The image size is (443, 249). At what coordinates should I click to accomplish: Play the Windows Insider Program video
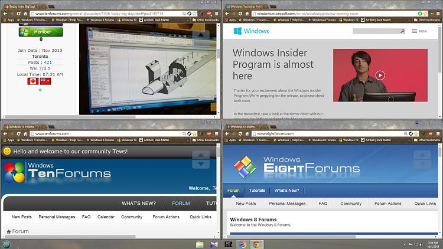click(x=380, y=76)
